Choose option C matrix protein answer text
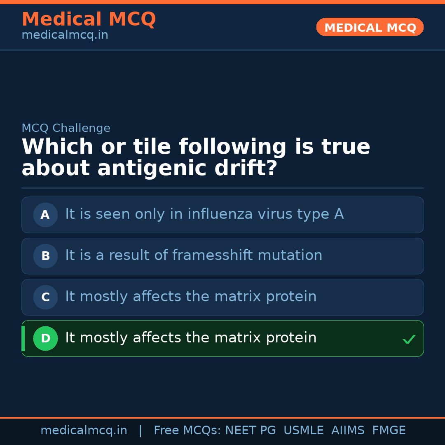 (x=191, y=297)
